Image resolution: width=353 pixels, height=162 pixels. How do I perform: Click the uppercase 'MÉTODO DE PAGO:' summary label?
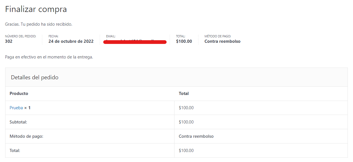(x=218, y=36)
